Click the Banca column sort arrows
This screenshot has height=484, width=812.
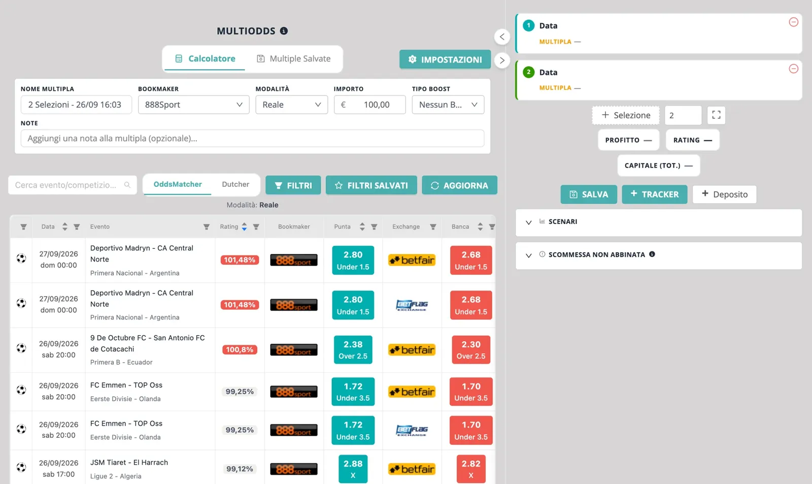[x=480, y=227]
